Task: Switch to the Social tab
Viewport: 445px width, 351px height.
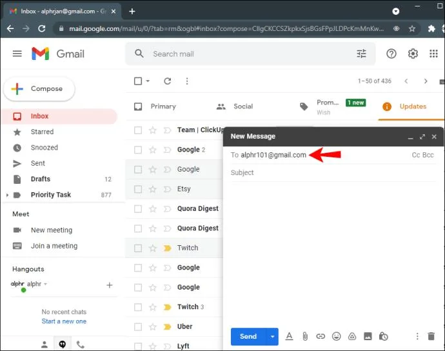Action: pos(235,106)
